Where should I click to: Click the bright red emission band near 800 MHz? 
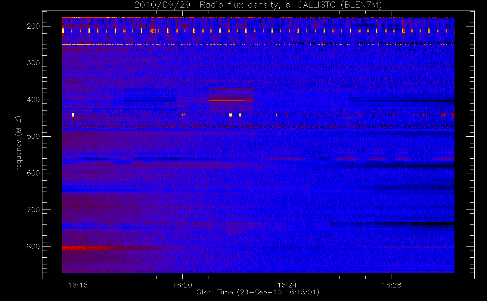(90, 248)
